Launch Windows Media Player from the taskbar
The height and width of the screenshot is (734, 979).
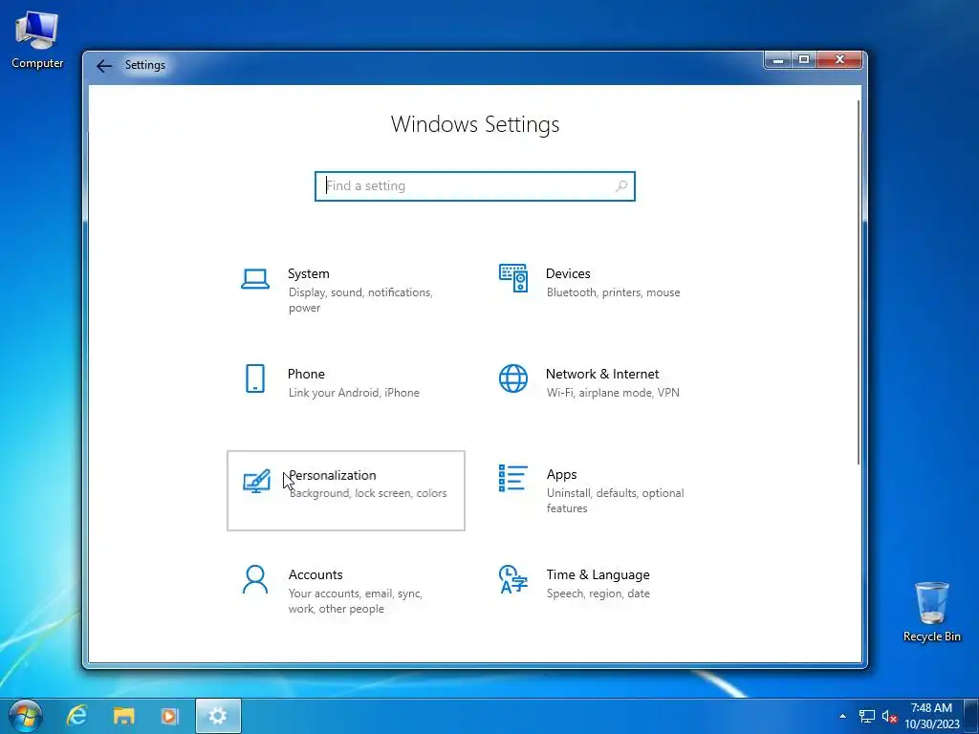pyautogui.click(x=170, y=716)
